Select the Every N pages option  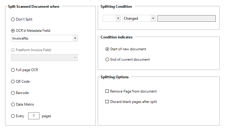pyautogui.click(x=13, y=116)
